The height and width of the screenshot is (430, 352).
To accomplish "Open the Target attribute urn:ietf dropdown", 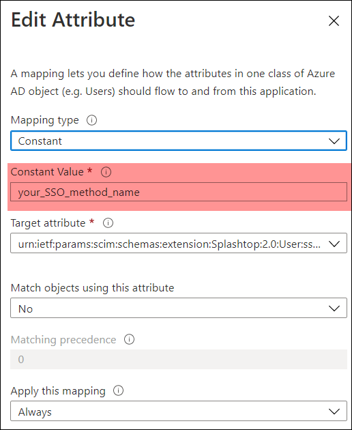I will [x=179, y=243].
